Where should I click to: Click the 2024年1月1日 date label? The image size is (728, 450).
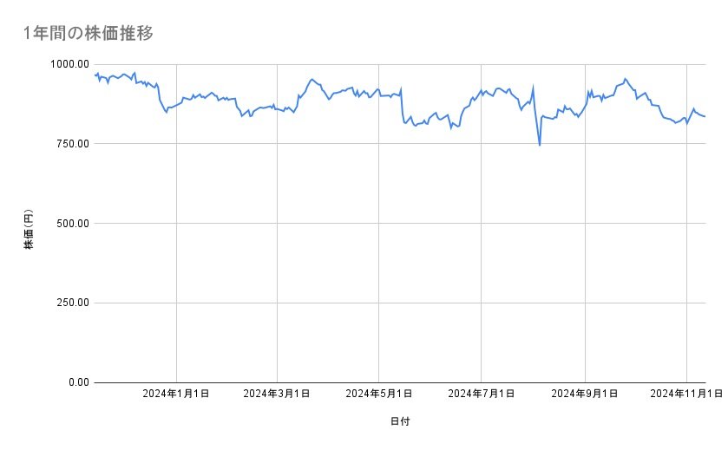[x=176, y=395]
